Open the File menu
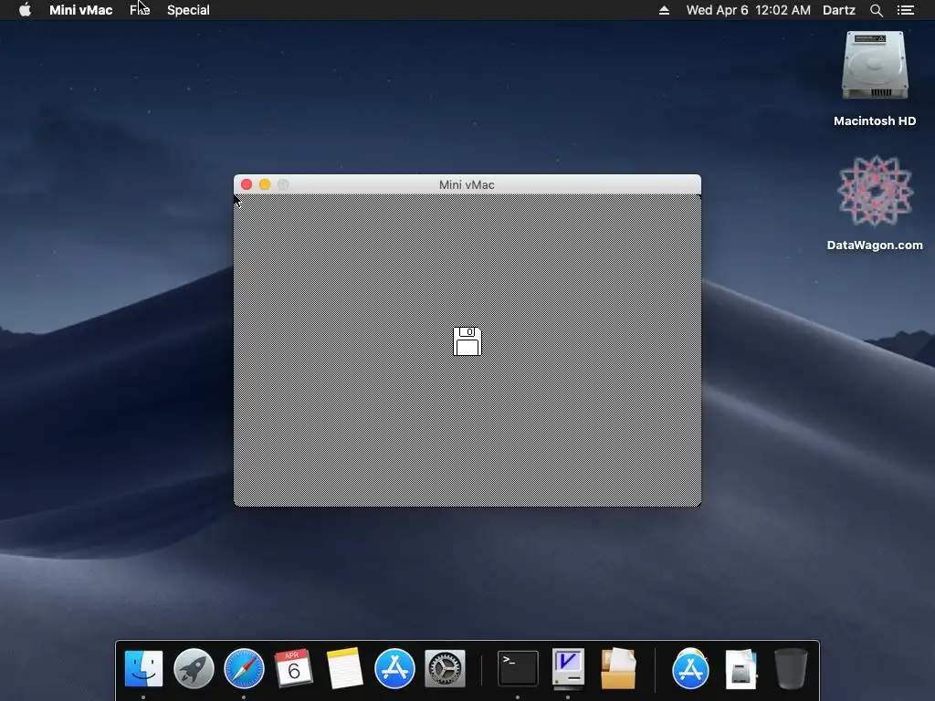The image size is (935, 701). [140, 10]
